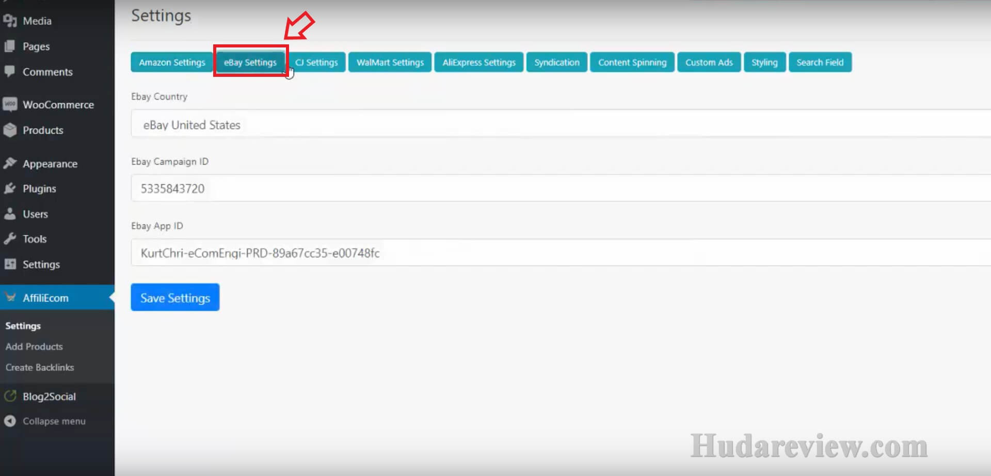Image resolution: width=991 pixels, height=476 pixels.
Task: Go to Content Spinning tab
Action: point(632,62)
